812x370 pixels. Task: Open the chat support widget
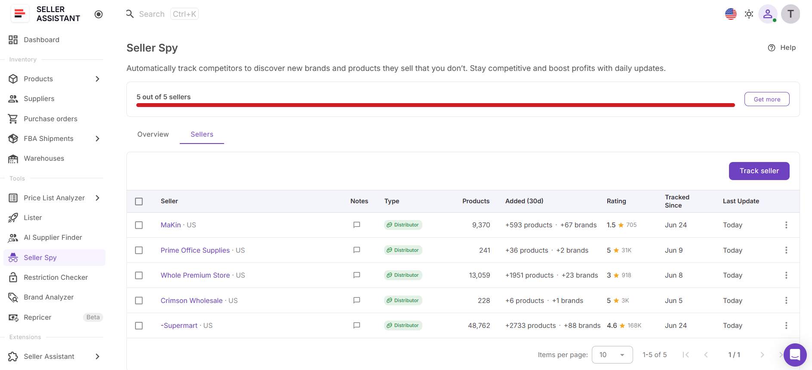point(795,355)
